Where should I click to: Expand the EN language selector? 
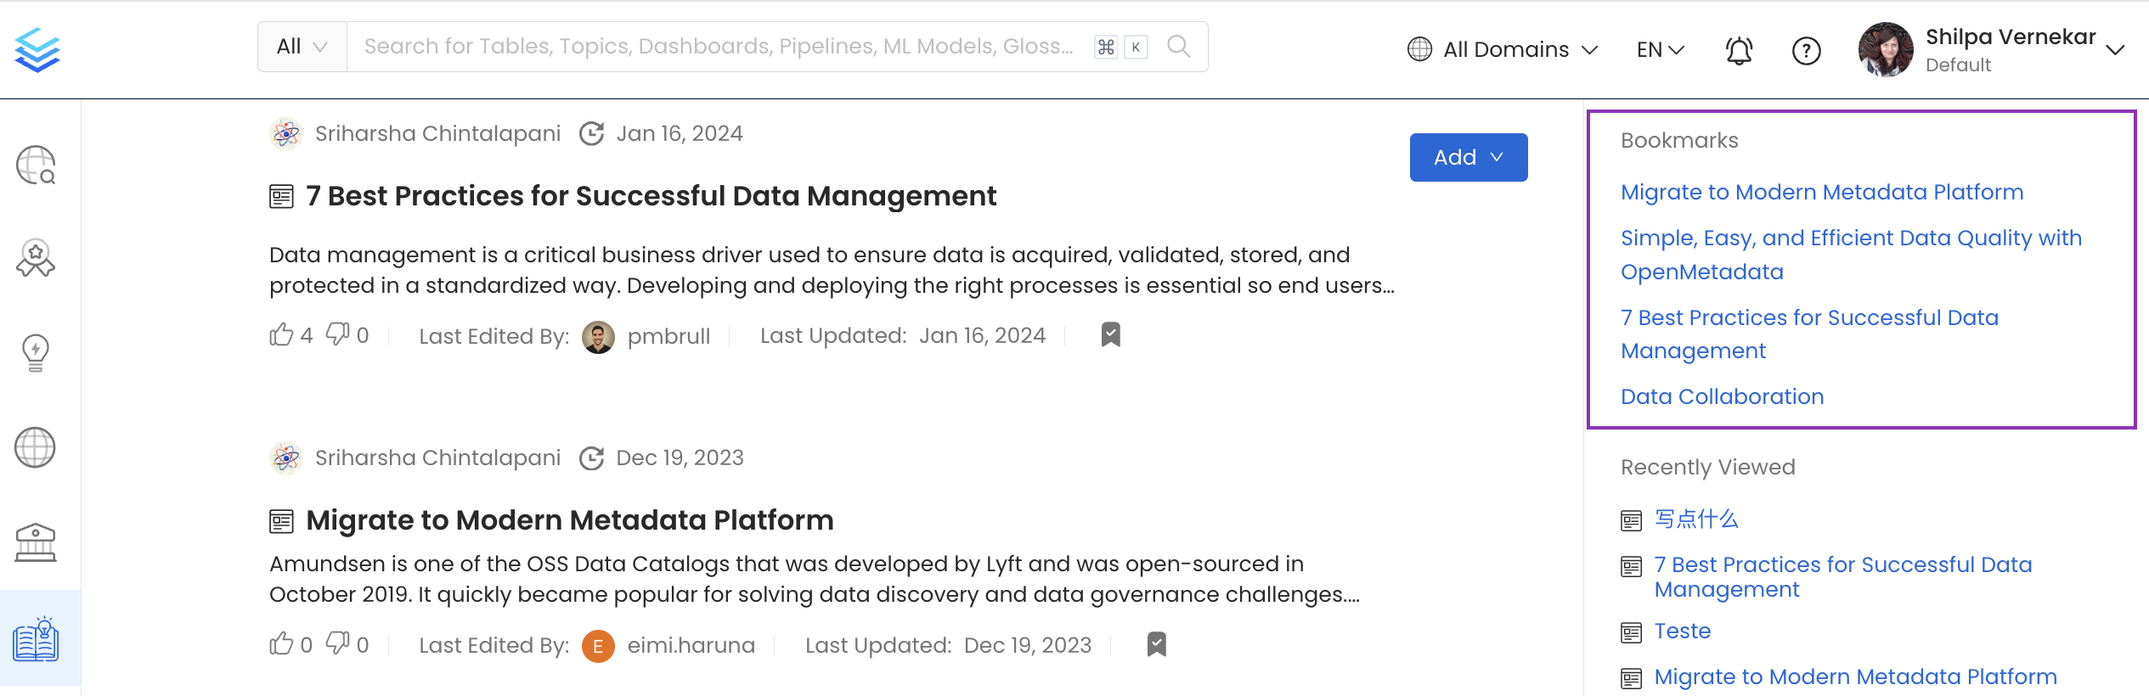pyautogui.click(x=1658, y=49)
